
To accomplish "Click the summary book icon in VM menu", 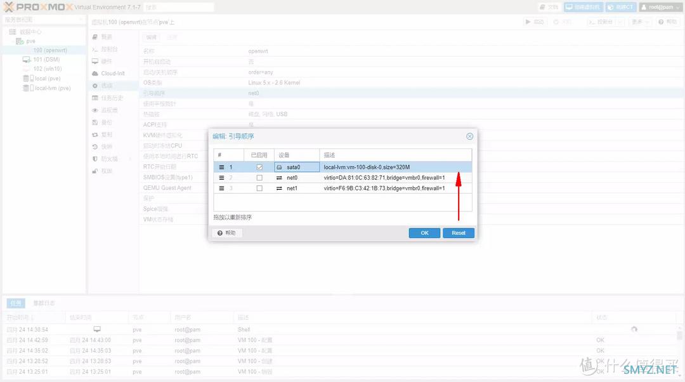I will (x=95, y=37).
